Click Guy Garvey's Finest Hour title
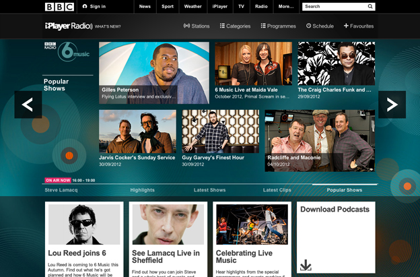The image size is (420, 277). [213, 158]
